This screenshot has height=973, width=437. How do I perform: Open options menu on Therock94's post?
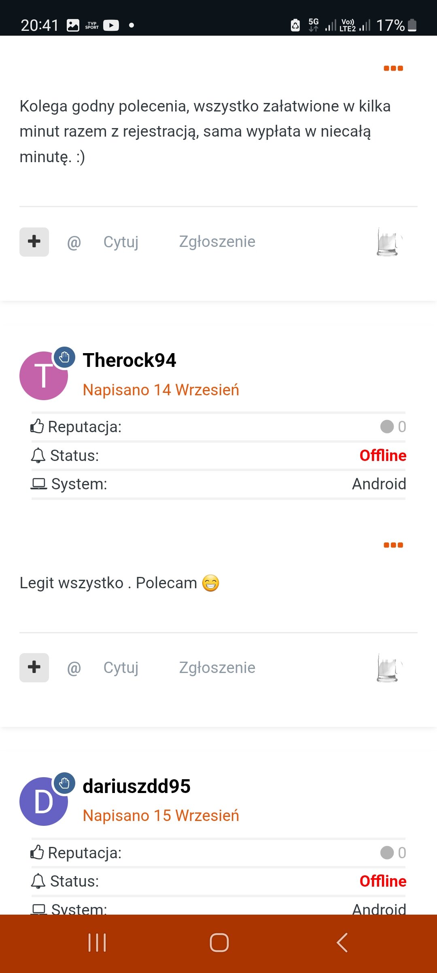tap(393, 545)
